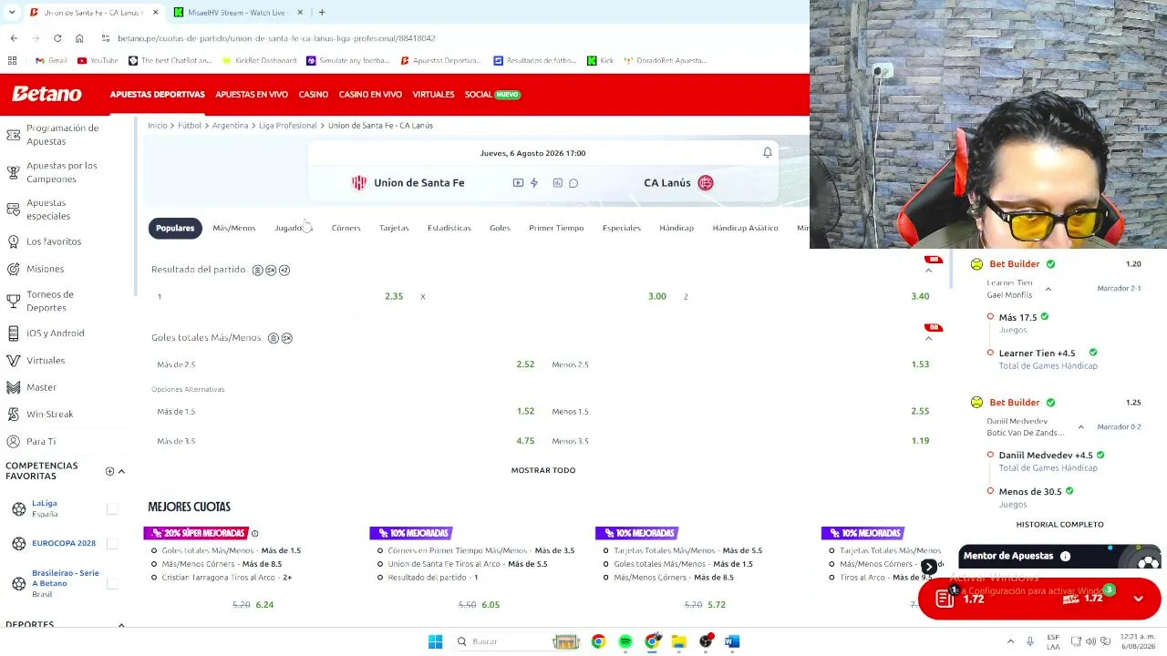Open the Mentor de Apuestas info icon
The image size is (1167, 656).
pos(1065,556)
